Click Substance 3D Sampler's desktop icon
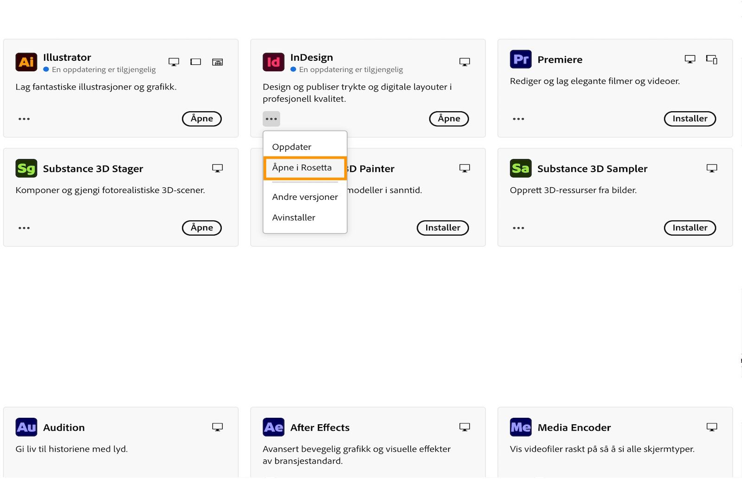 tap(712, 168)
